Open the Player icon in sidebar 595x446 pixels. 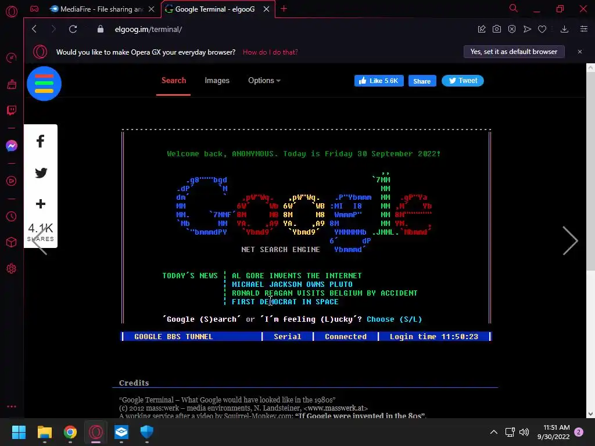(x=12, y=181)
